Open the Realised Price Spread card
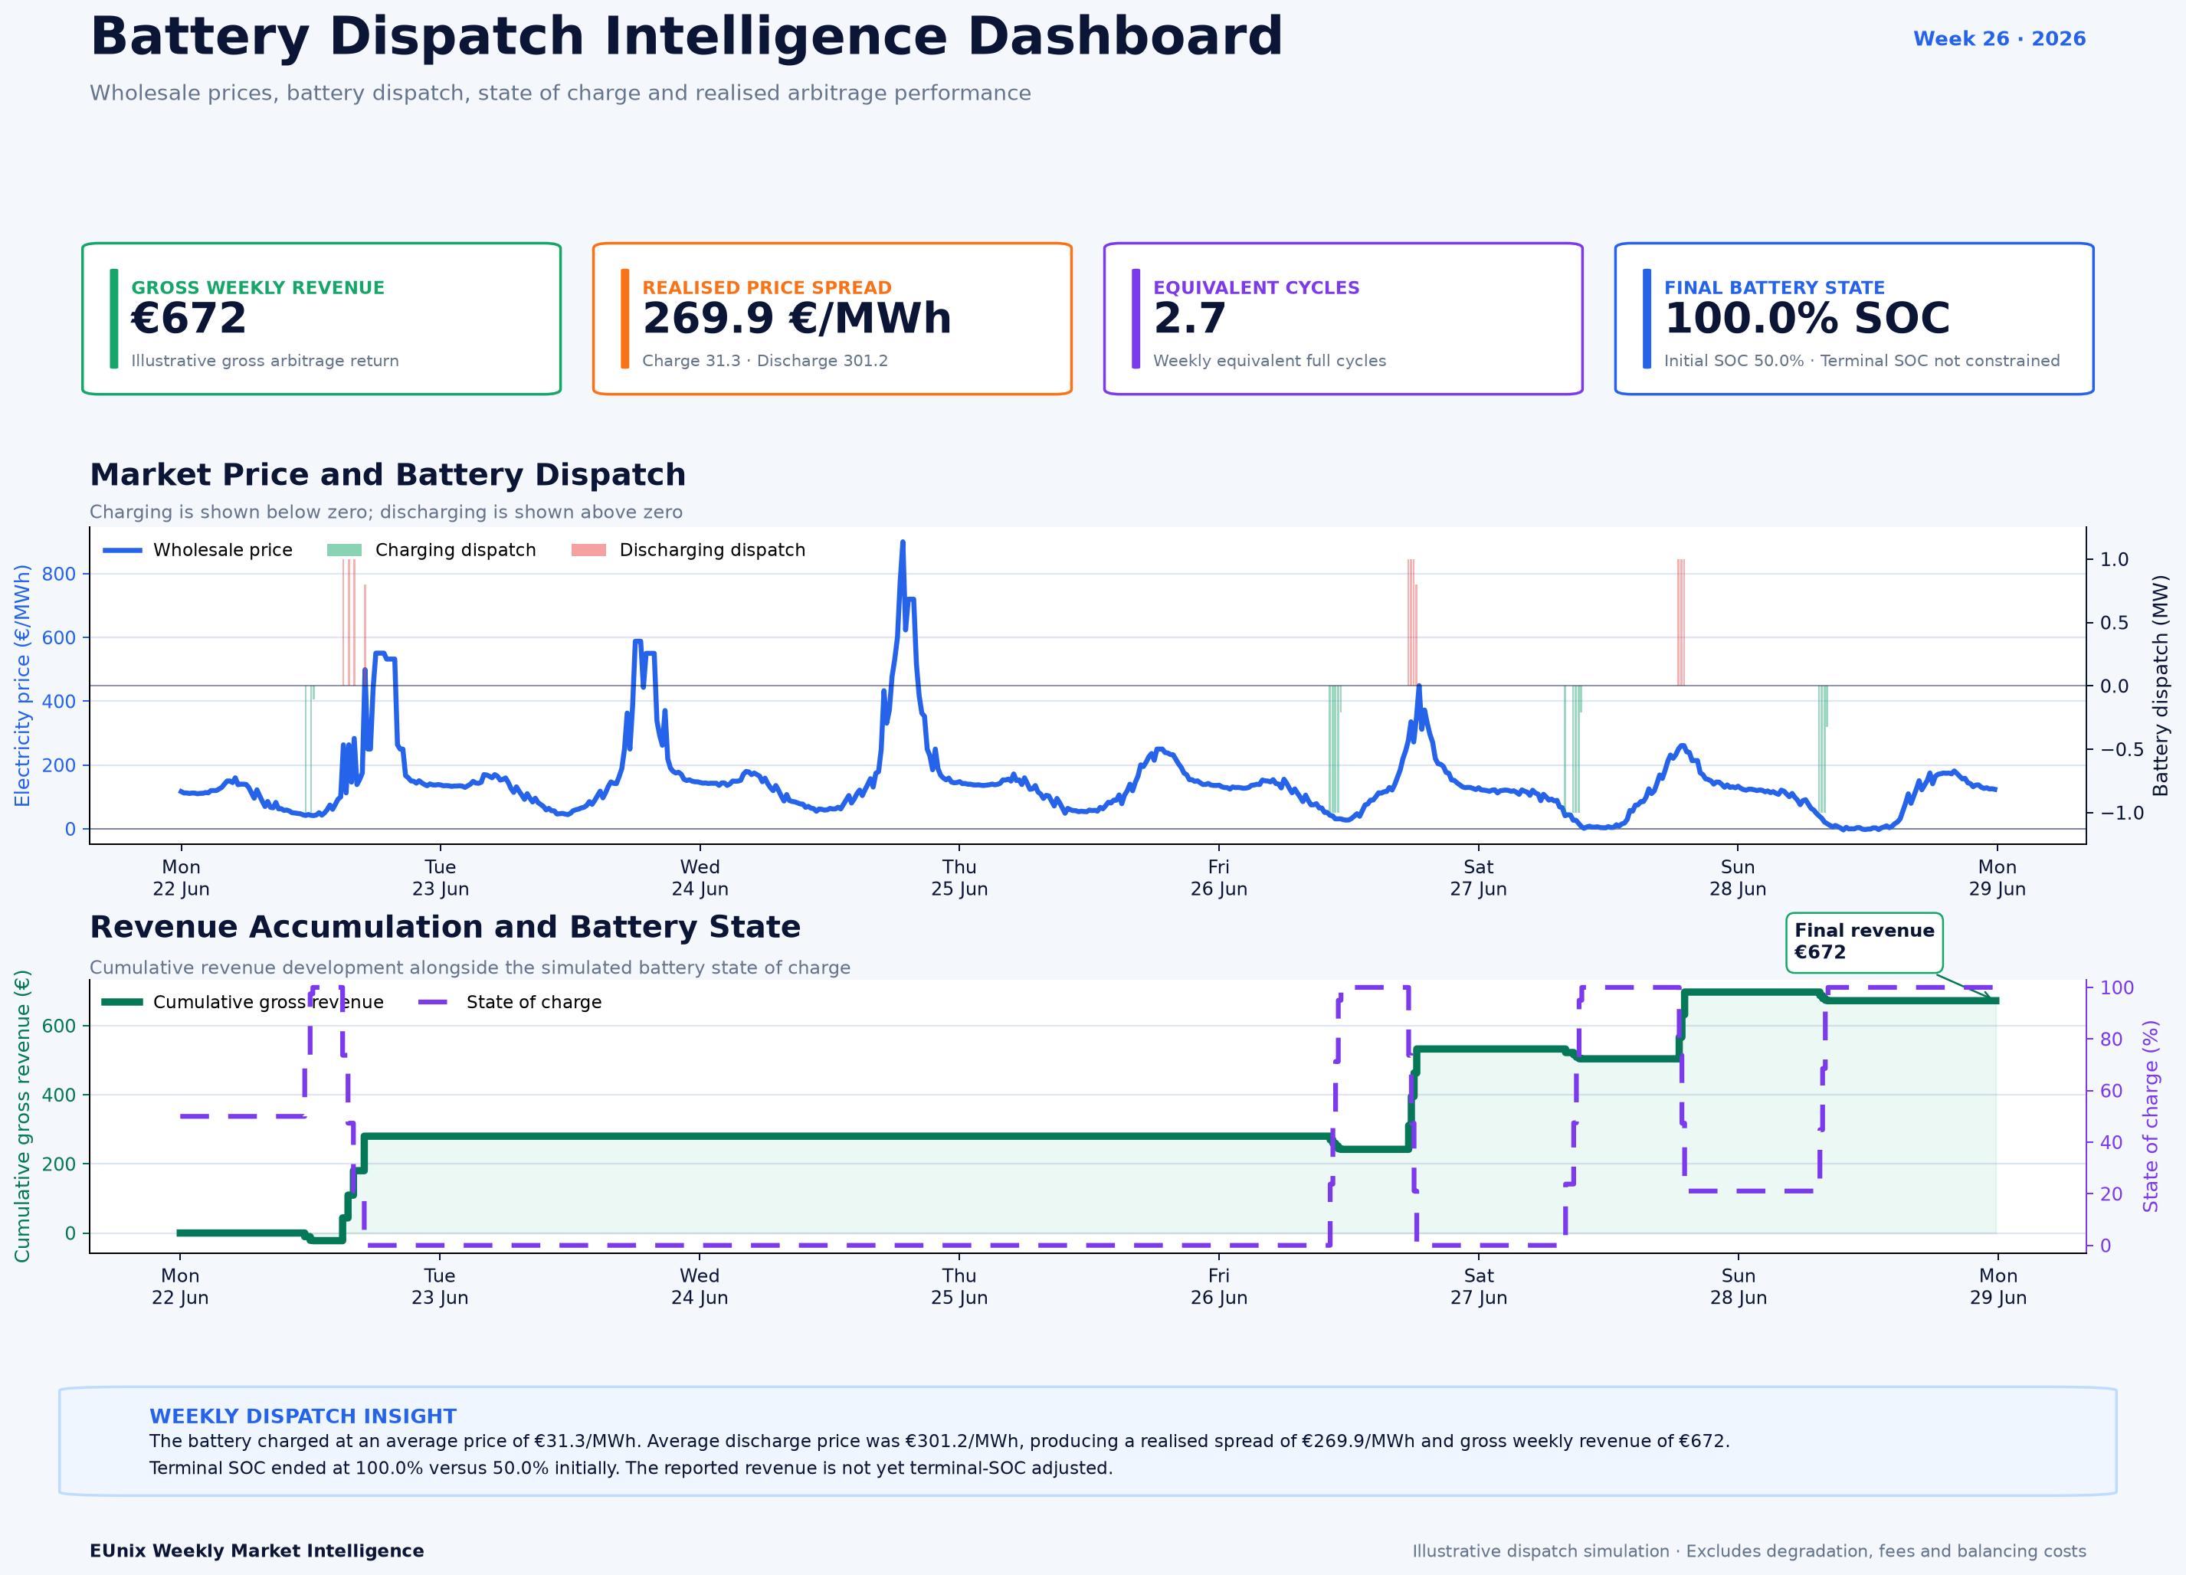2186x1575 pixels. click(x=833, y=319)
